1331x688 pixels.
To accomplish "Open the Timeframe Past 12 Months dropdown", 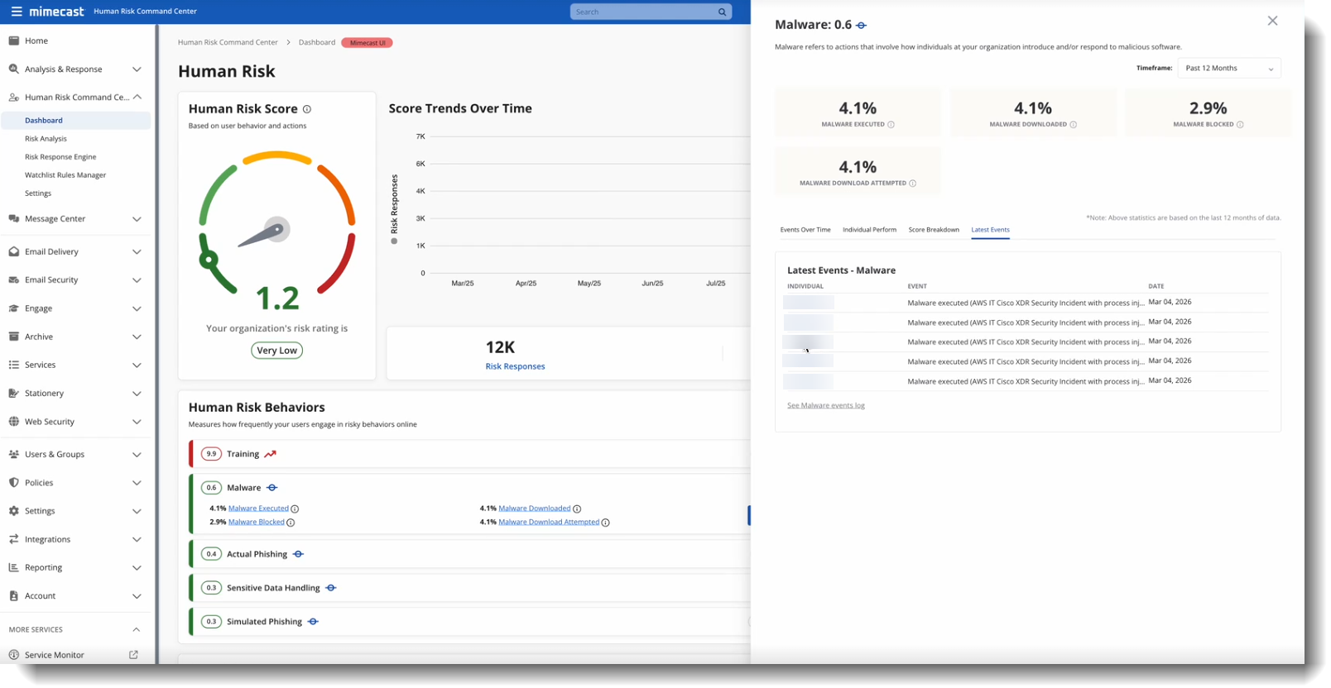I will tap(1229, 68).
